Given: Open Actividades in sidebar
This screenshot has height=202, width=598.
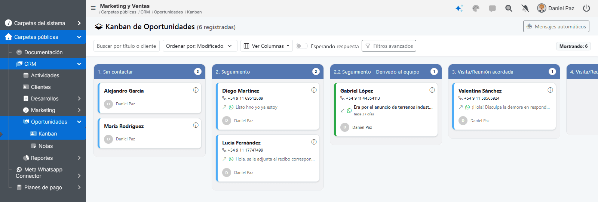Looking at the screenshot, I should click(45, 75).
